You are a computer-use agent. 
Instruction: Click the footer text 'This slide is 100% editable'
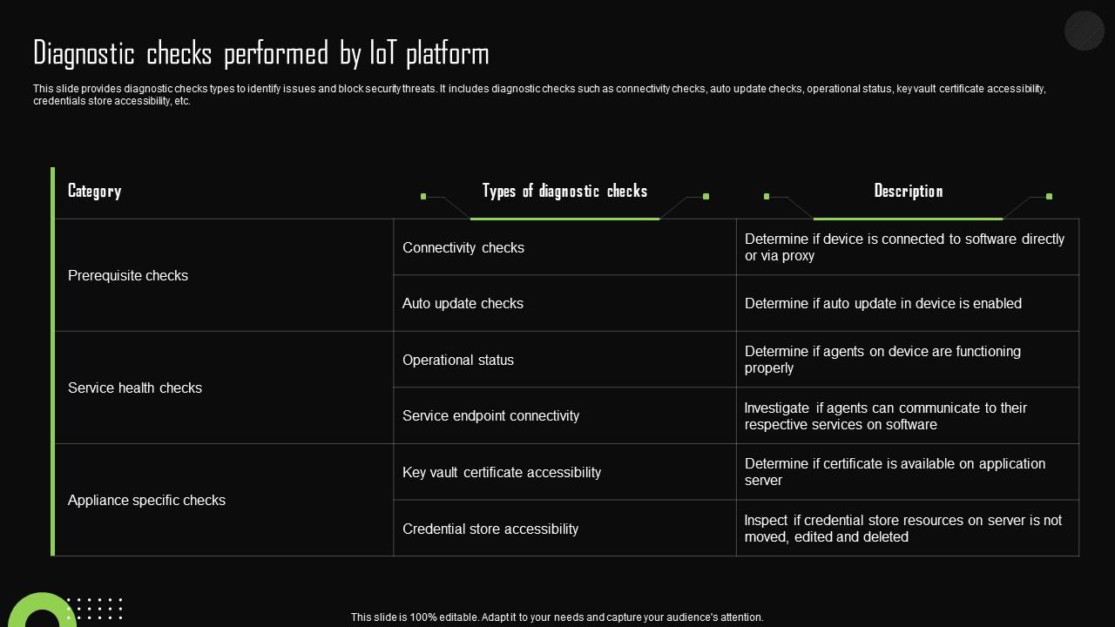point(557,617)
